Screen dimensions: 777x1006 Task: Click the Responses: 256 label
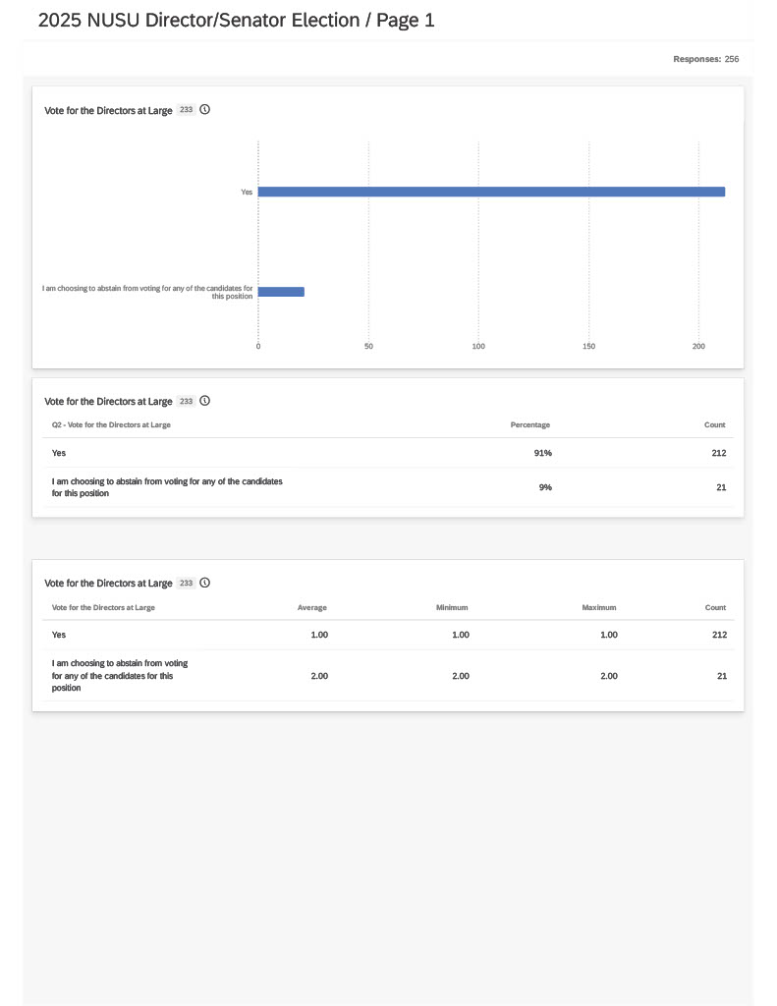click(705, 59)
